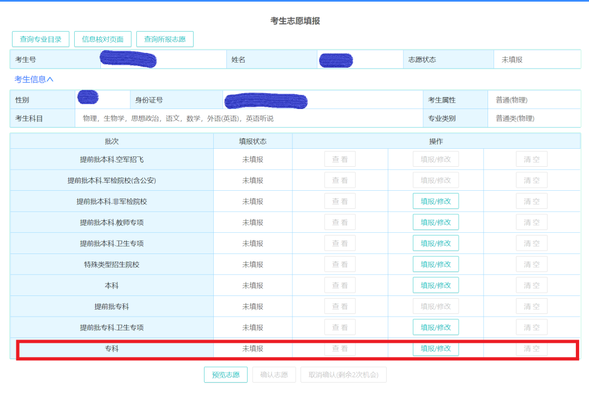Screen dimensions: 589x393
Task: Click 取消确认(剩余2次机会) button
Action: pos(344,374)
